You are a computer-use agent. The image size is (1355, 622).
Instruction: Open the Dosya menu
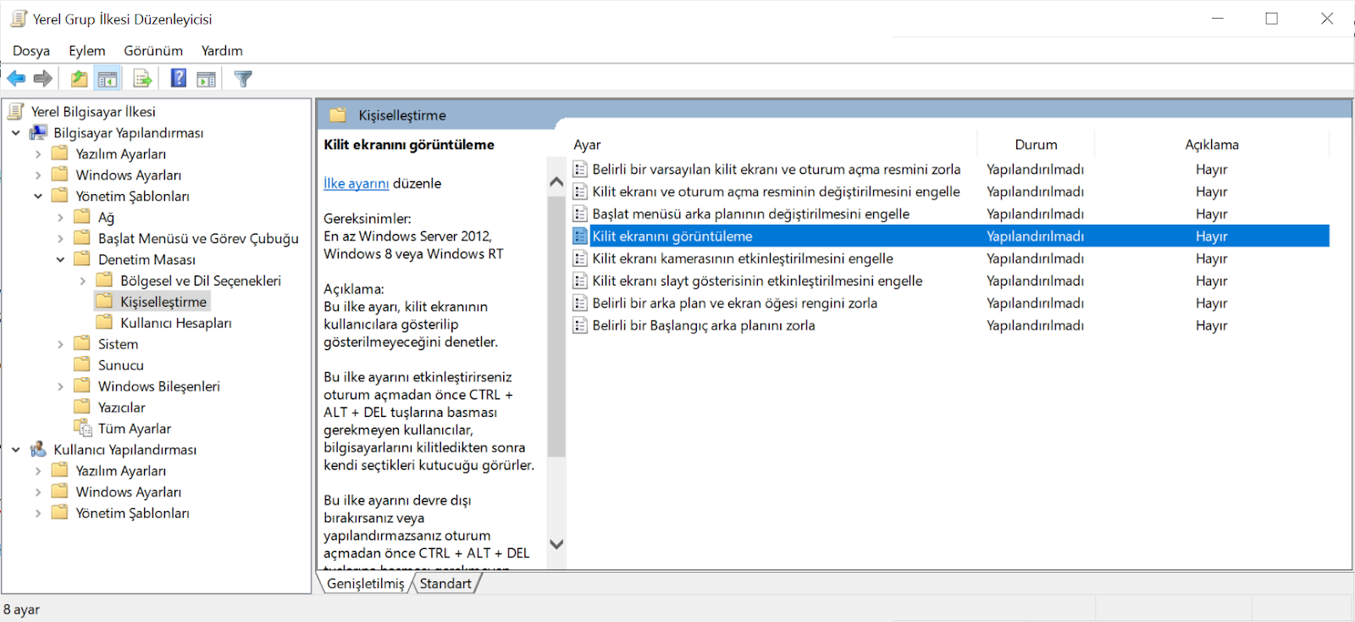[x=31, y=51]
